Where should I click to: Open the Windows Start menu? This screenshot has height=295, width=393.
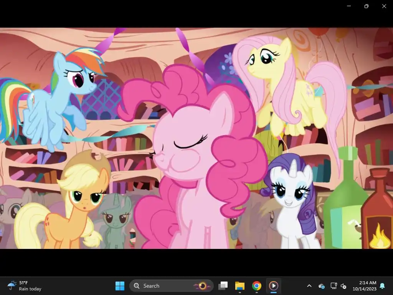[120, 286]
